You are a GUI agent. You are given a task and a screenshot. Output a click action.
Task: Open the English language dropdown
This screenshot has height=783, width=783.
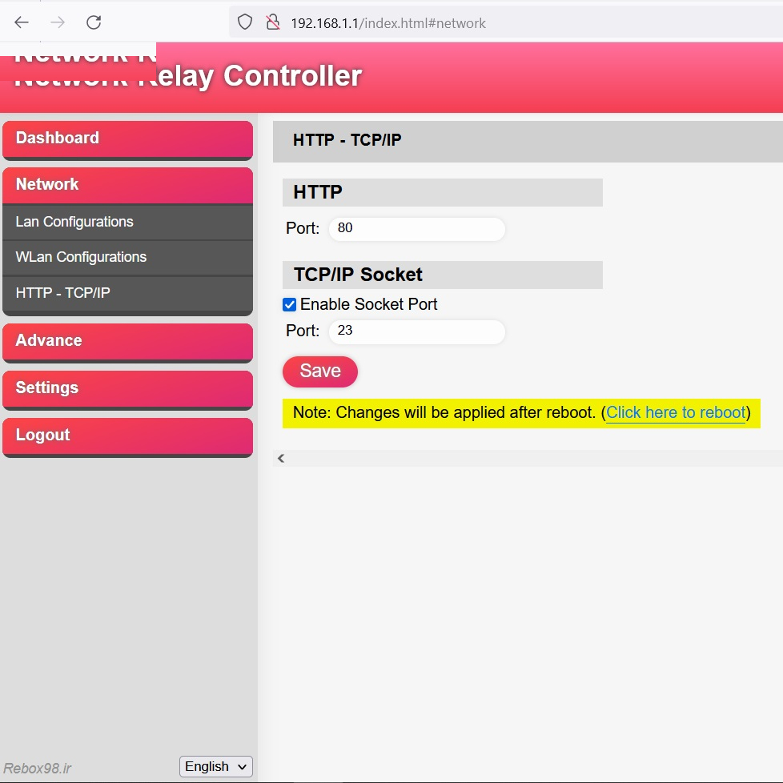(215, 766)
